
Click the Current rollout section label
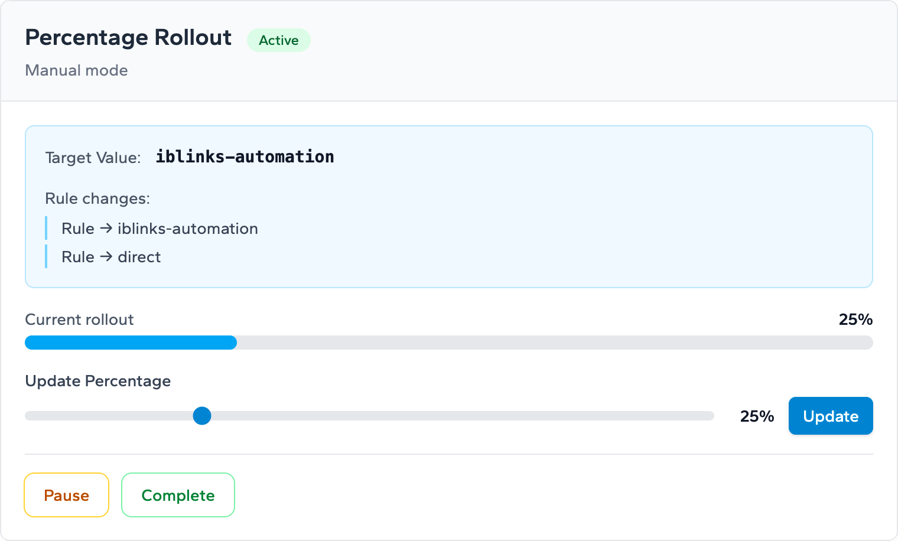click(x=79, y=320)
